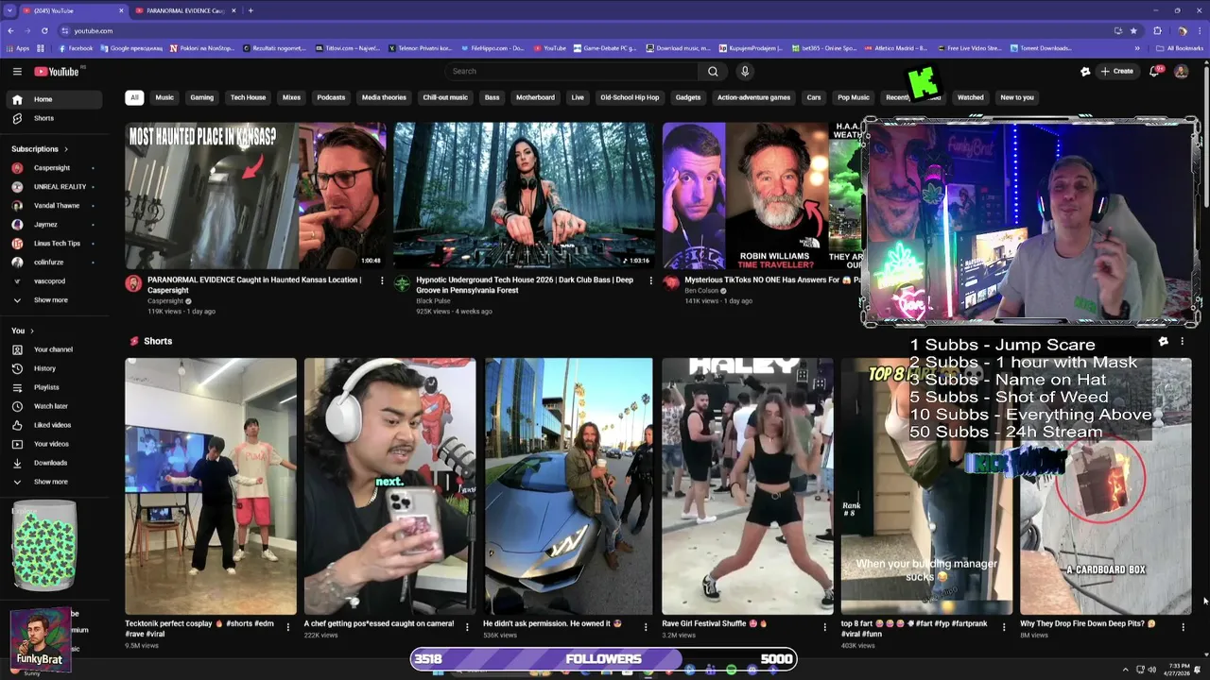
Task: Click the Create button
Action: (x=1116, y=71)
